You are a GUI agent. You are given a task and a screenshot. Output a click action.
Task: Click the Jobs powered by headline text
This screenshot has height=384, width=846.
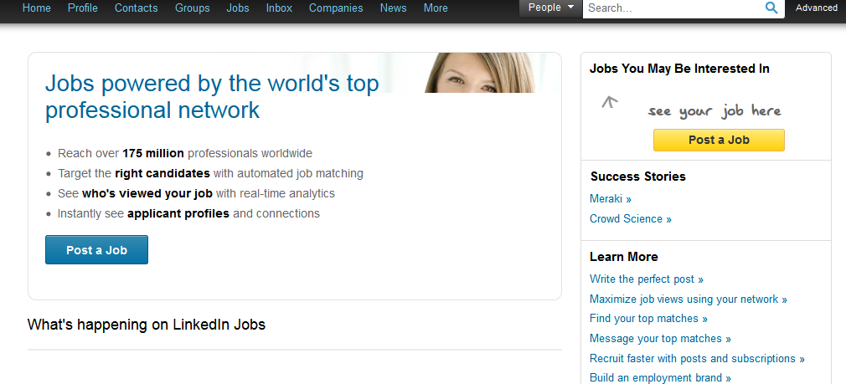pyautogui.click(x=212, y=97)
